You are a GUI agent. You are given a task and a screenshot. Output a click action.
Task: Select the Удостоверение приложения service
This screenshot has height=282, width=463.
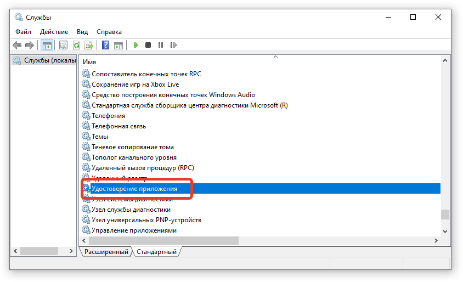pos(134,189)
